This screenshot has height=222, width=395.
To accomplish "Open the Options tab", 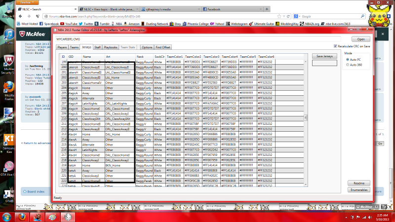I will coord(147,47).
